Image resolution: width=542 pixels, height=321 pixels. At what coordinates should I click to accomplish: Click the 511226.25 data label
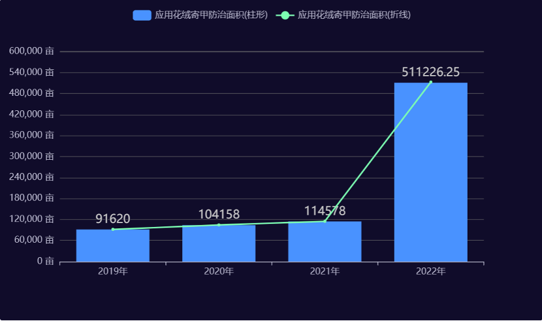[x=430, y=72]
